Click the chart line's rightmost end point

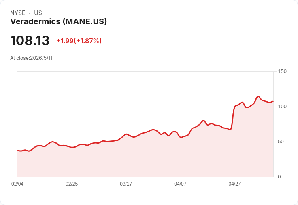273,101
